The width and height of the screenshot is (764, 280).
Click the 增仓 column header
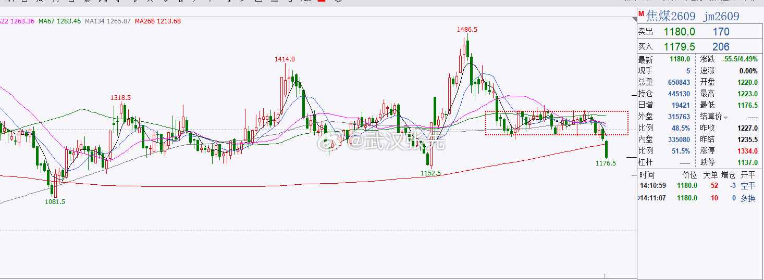coord(729,175)
